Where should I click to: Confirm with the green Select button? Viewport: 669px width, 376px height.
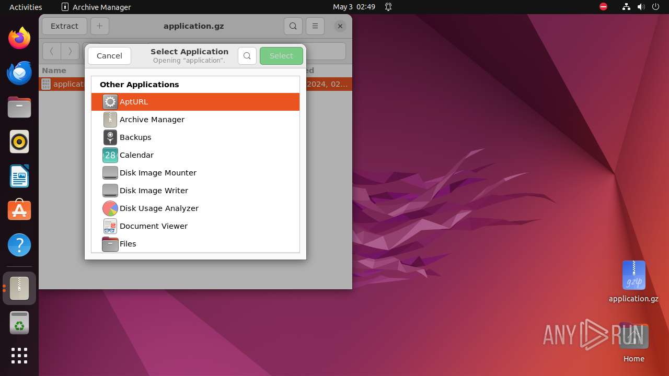(x=281, y=56)
